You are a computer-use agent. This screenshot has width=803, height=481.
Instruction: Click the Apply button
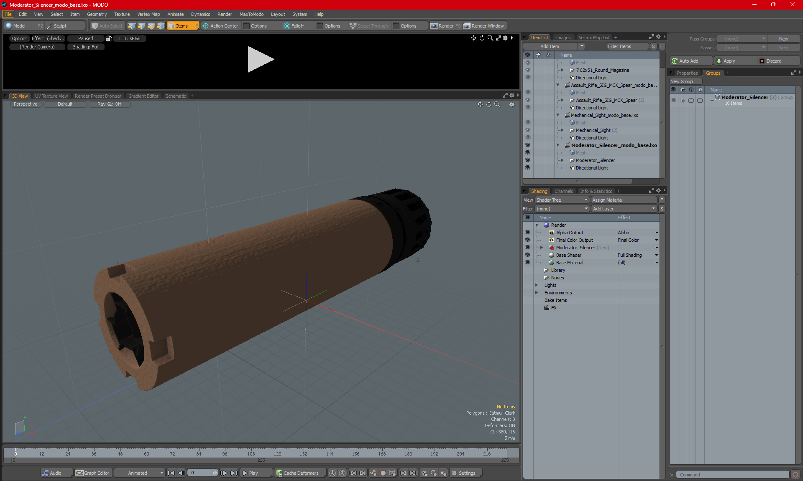[x=735, y=61]
